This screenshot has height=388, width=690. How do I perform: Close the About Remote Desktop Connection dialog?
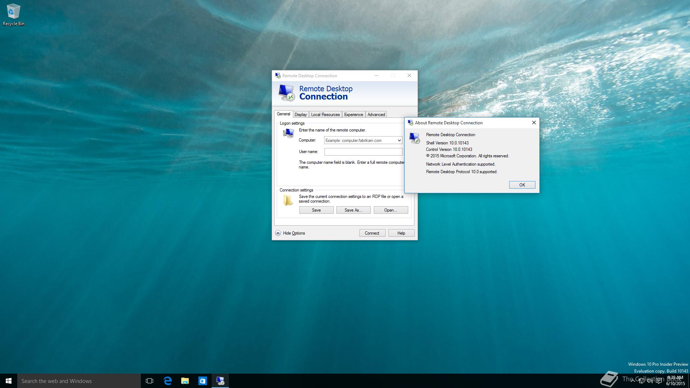(x=534, y=123)
